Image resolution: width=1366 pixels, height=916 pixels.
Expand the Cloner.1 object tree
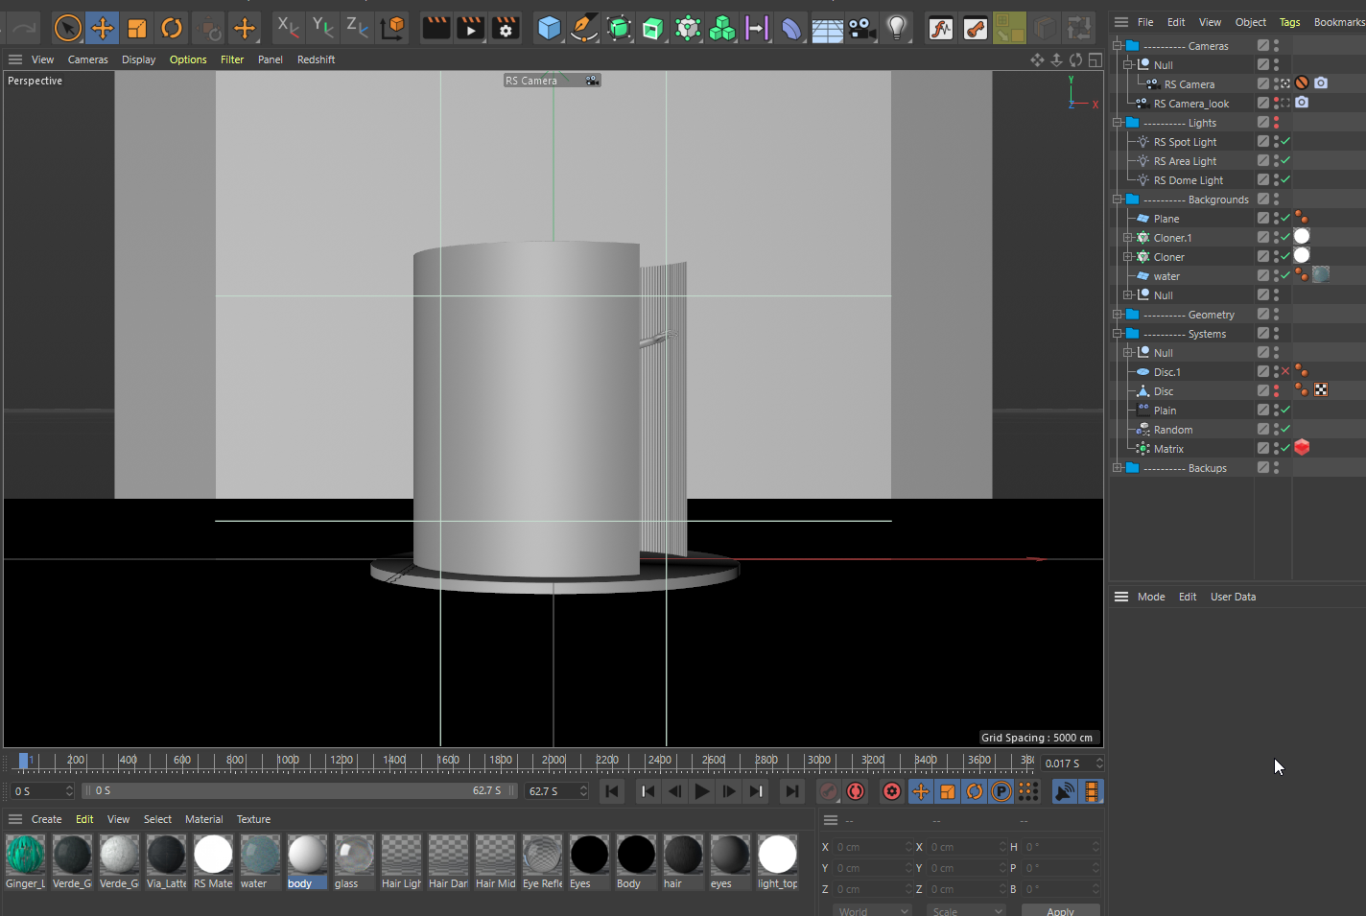coord(1128,238)
